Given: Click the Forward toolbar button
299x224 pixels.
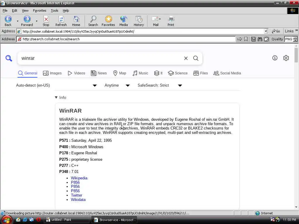Looking at the screenshot, I should coord(27,21).
